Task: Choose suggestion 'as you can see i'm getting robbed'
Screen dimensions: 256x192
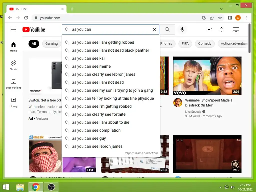Action: [111, 106]
